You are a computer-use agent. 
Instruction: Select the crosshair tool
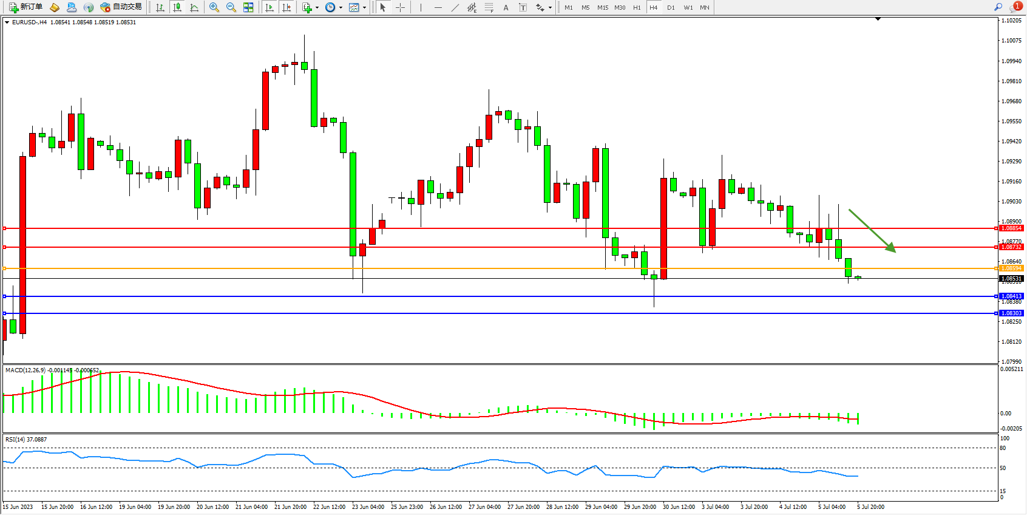(x=401, y=7)
